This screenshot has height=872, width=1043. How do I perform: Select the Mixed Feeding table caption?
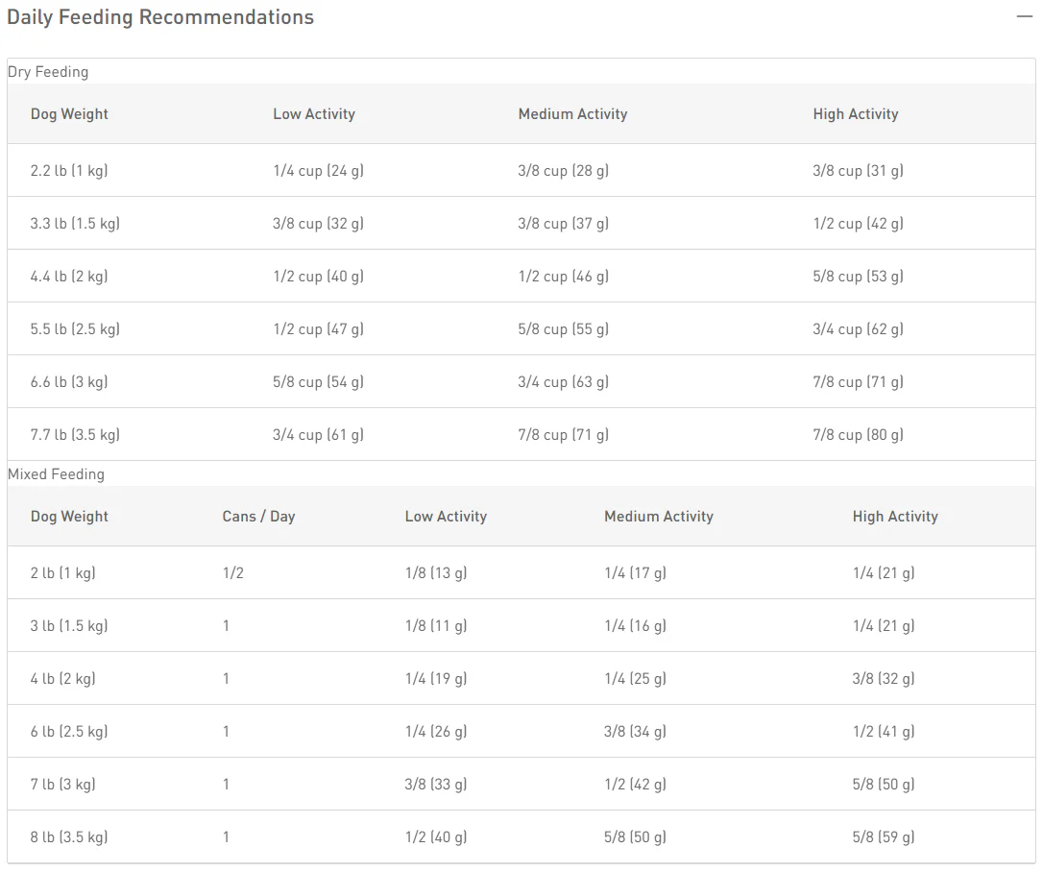[57, 474]
